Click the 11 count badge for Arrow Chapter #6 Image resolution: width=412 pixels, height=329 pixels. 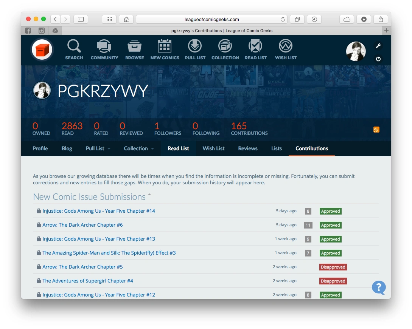coord(308,225)
